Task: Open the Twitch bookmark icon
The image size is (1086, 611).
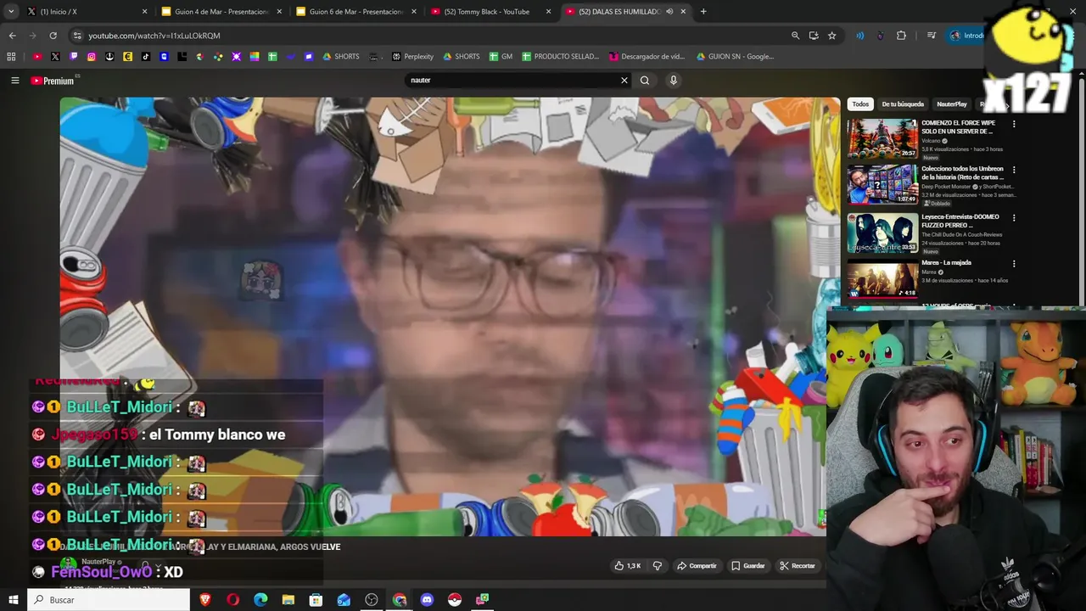Action: [x=74, y=57]
